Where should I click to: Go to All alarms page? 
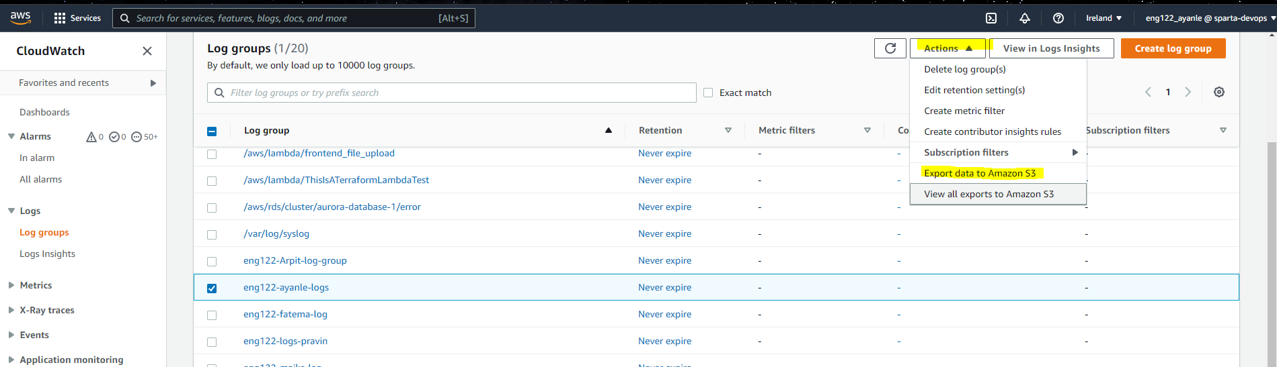point(40,179)
